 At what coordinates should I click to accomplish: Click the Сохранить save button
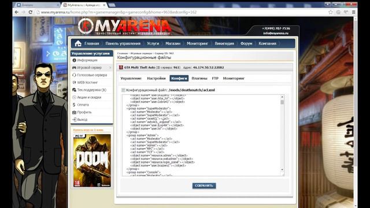tap(204, 185)
